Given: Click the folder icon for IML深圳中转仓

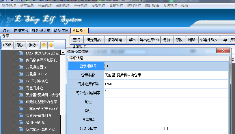Looking at the screenshot, I should 21,81.
